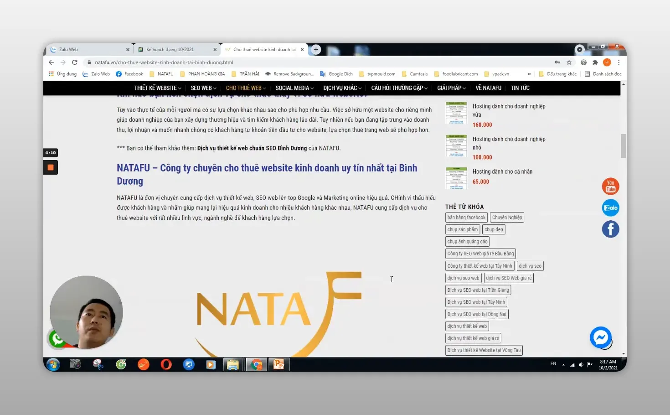Expand CÂU HỎI THƯỜNG GẶP menu

click(x=399, y=88)
